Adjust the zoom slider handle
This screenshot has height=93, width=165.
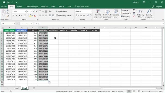point(150,91)
